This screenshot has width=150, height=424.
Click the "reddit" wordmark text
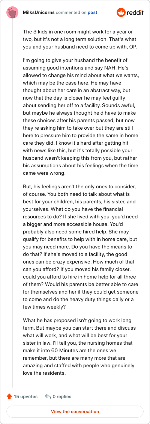(x=135, y=13)
